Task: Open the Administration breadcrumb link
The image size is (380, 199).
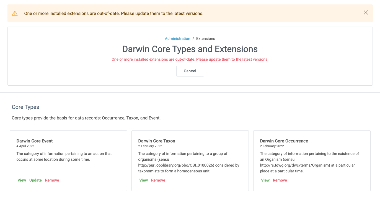Action: click(x=177, y=39)
